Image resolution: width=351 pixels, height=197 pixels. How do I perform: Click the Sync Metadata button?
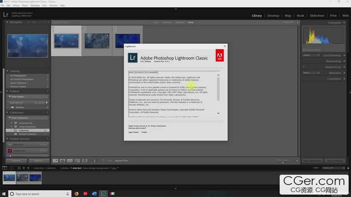pyautogui.click(x=312, y=161)
